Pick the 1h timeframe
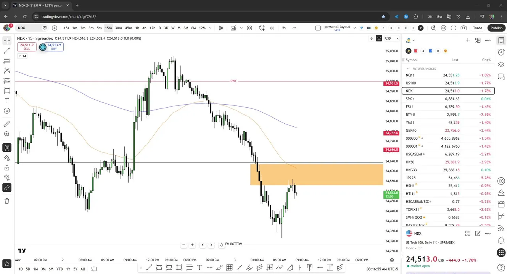507x274 pixels. 137,28
